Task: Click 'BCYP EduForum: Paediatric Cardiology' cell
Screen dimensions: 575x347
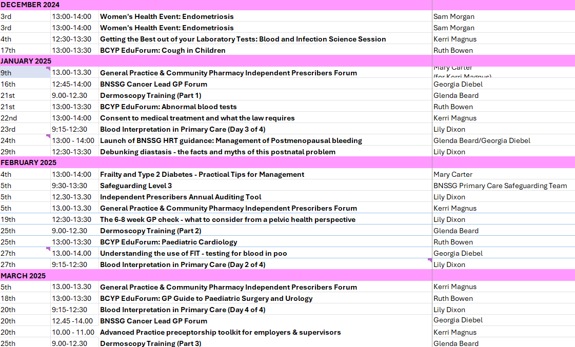Action: pyautogui.click(x=168, y=242)
